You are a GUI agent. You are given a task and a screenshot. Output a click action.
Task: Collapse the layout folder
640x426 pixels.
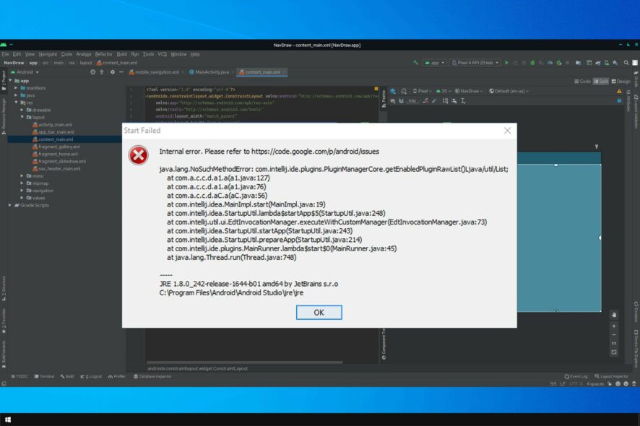pos(22,118)
